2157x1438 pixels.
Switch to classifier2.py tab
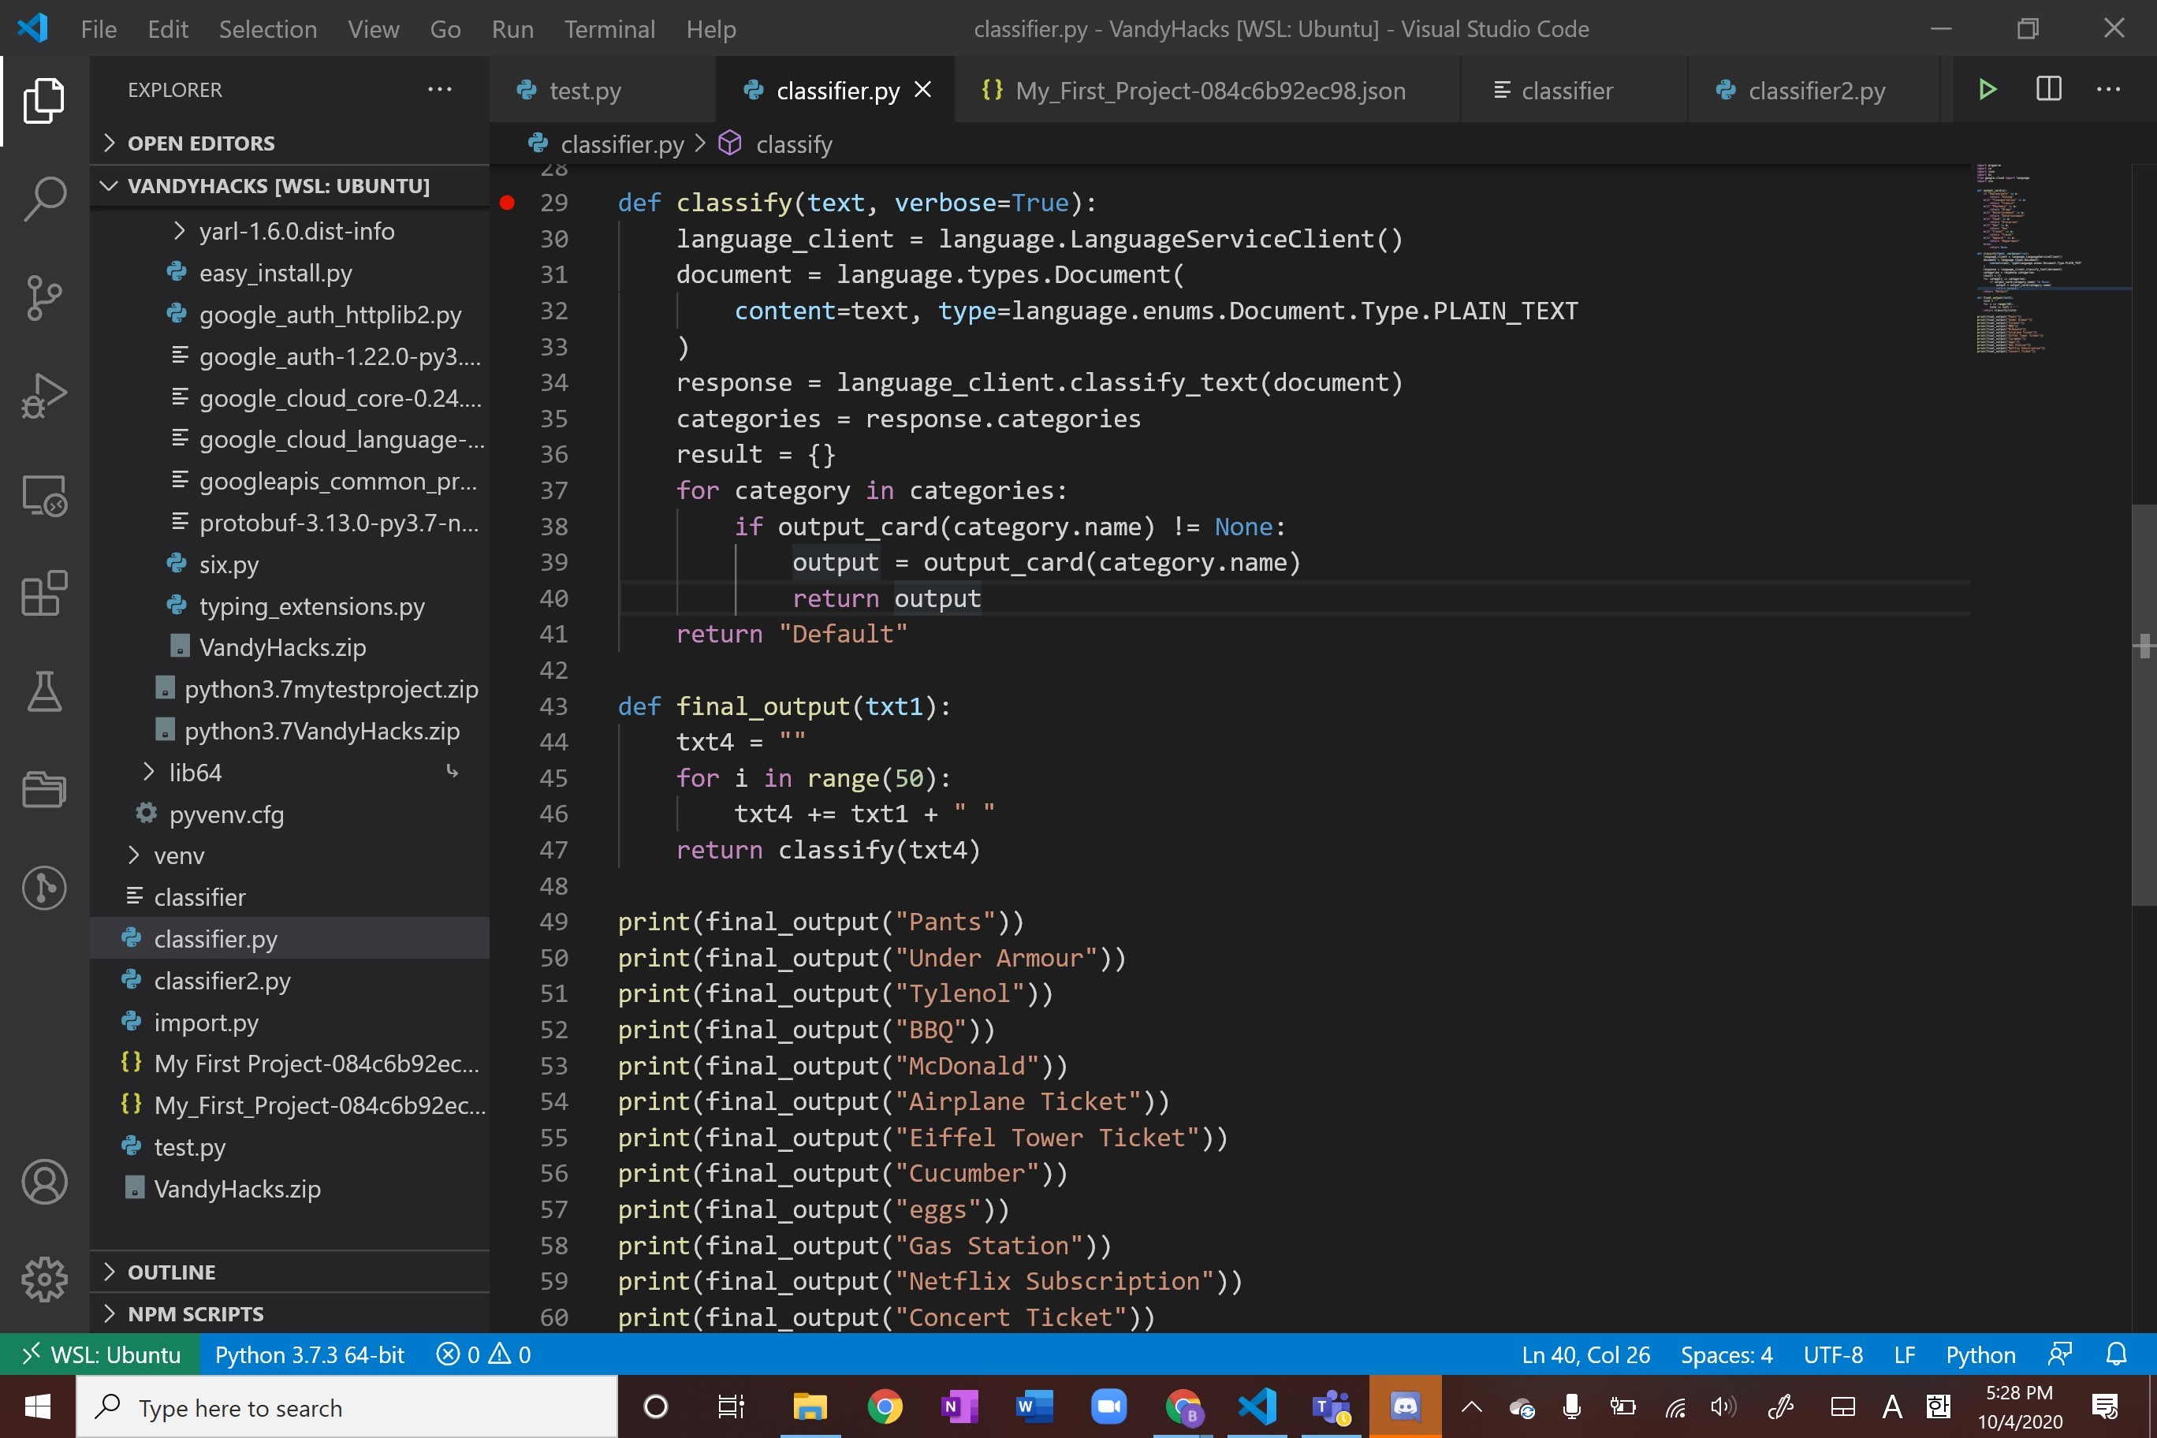(1815, 91)
